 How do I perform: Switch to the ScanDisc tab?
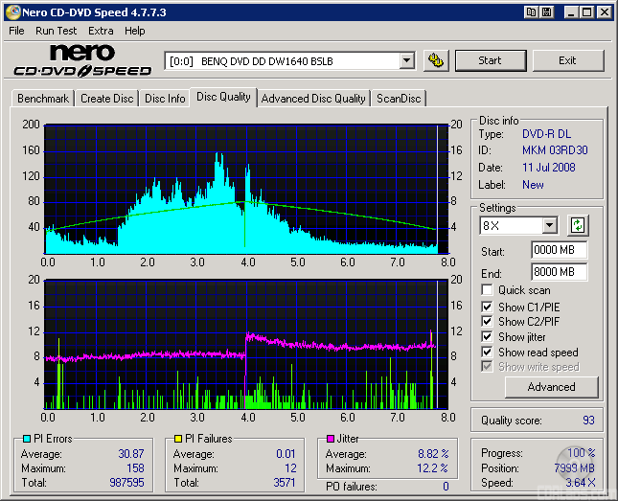[x=398, y=99]
